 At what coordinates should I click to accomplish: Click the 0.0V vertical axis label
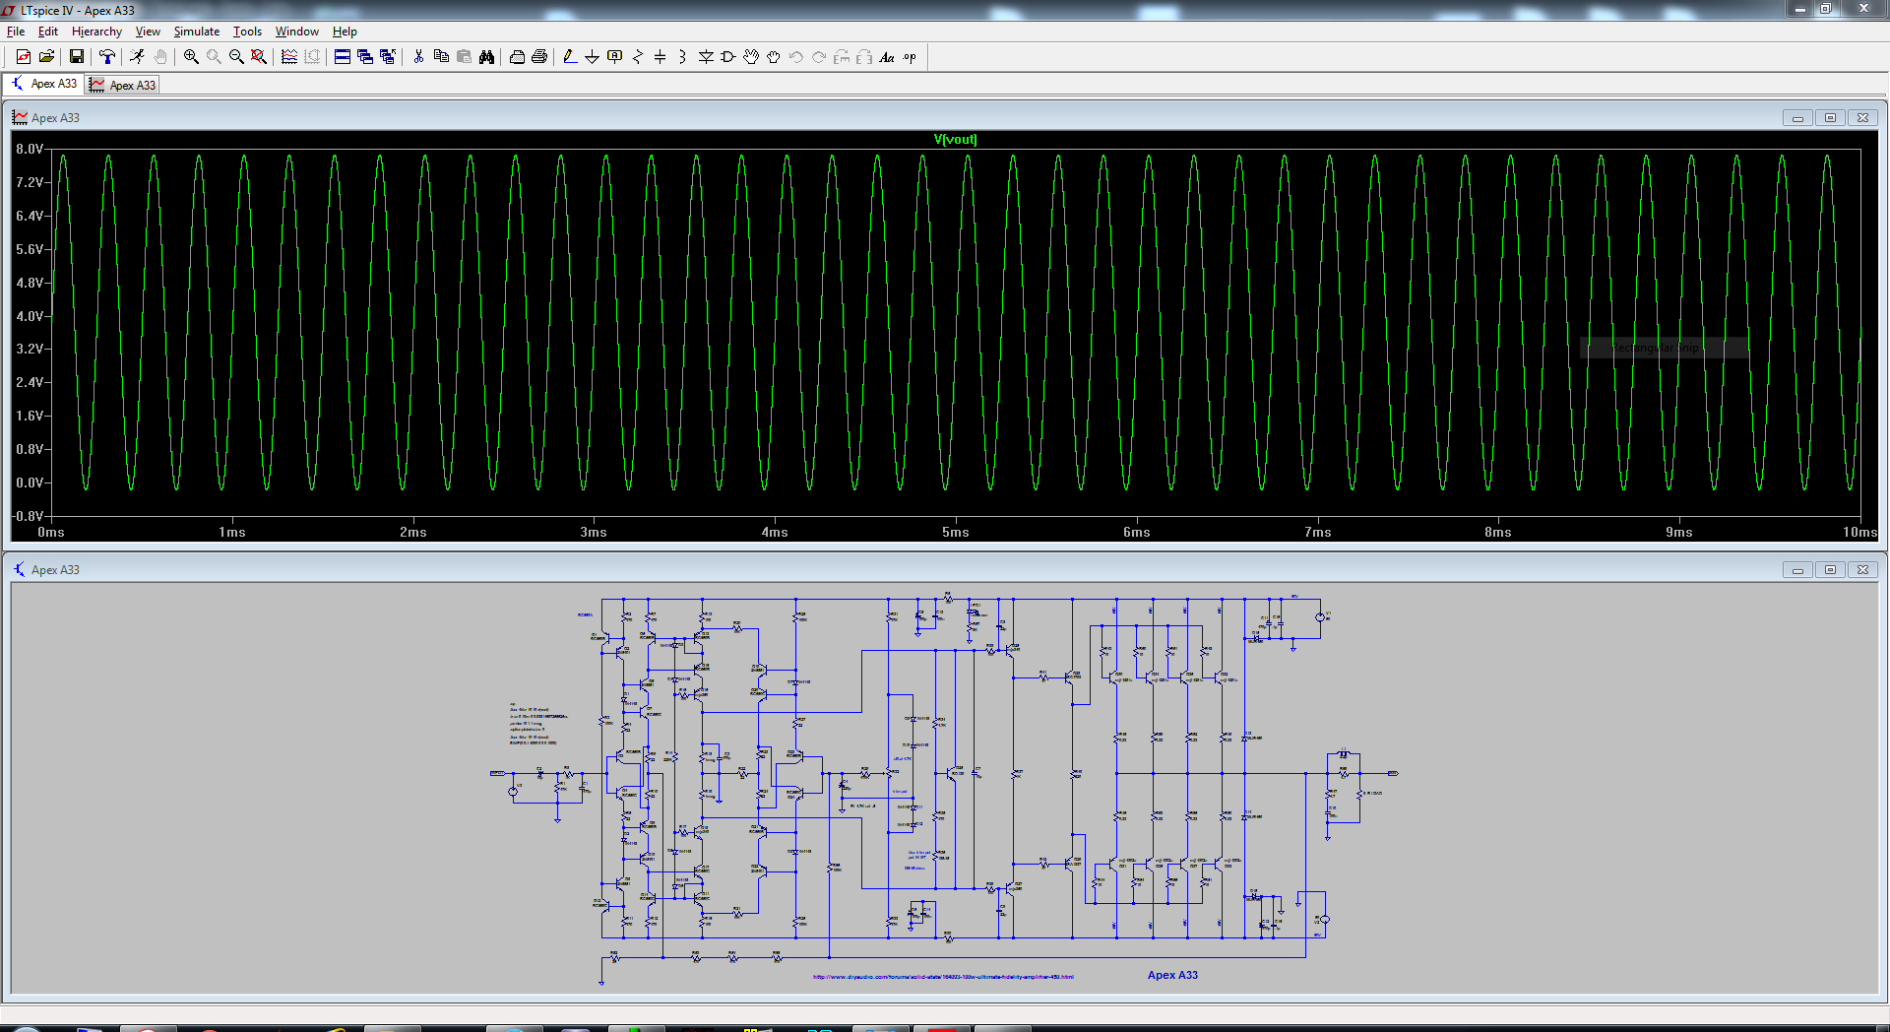tap(30, 483)
